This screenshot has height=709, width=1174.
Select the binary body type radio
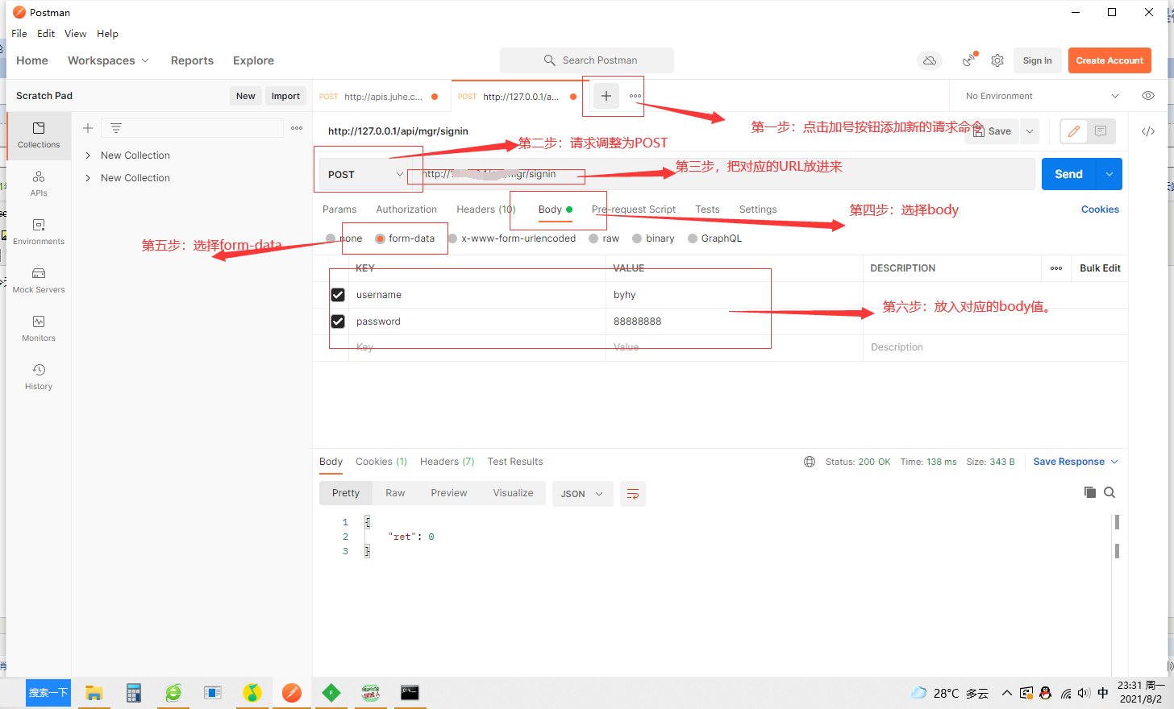point(637,238)
